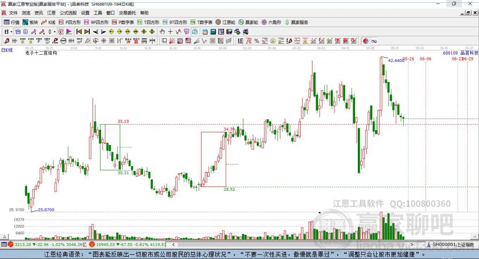Click horizontal scrollbar left arrow

173,245
